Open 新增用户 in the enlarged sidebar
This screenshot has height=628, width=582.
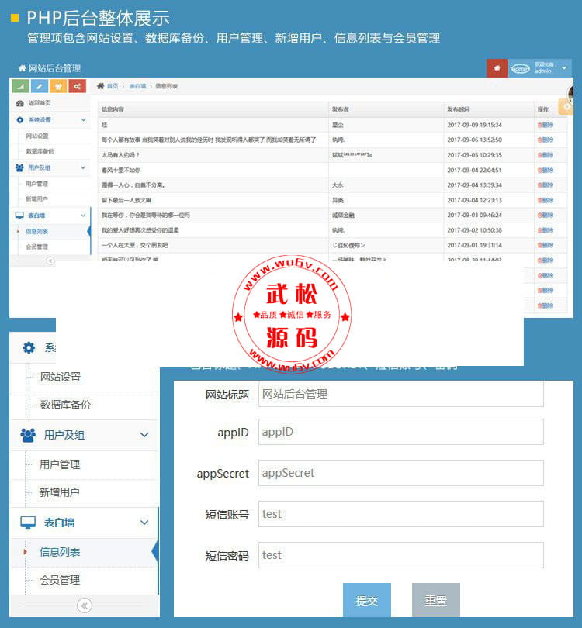pyautogui.click(x=59, y=492)
